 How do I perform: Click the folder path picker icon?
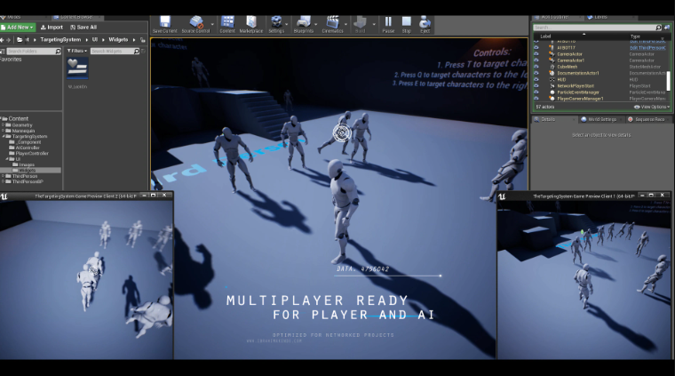[x=20, y=40]
